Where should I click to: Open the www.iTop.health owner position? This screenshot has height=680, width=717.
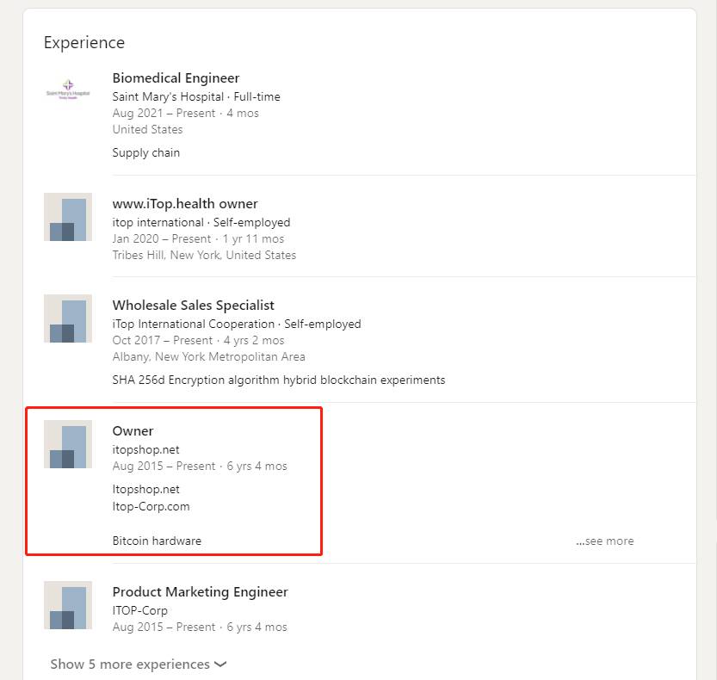pos(185,204)
